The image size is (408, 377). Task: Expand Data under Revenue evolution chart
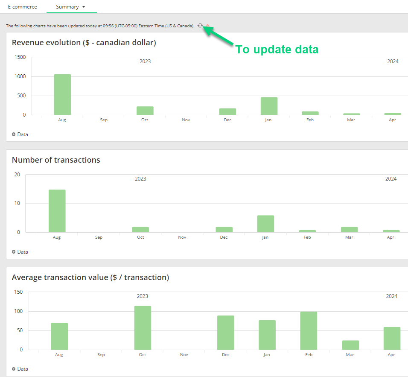(x=20, y=134)
